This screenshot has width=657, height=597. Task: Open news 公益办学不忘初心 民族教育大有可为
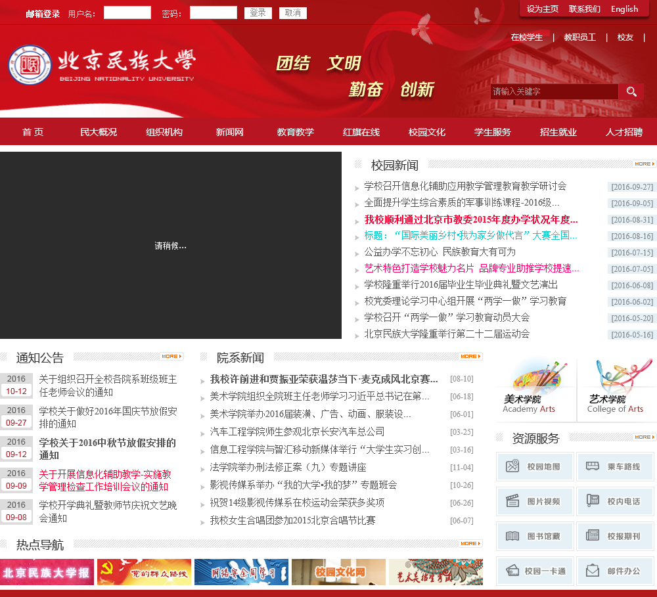tap(440, 252)
